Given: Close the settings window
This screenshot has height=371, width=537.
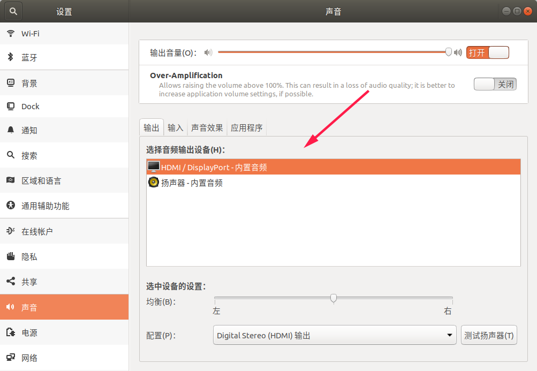Looking at the screenshot, I should [528, 11].
